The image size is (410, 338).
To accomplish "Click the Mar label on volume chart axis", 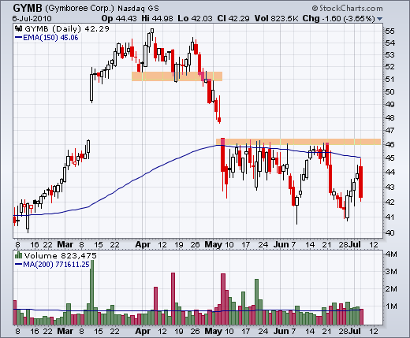I will click(x=65, y=331).
